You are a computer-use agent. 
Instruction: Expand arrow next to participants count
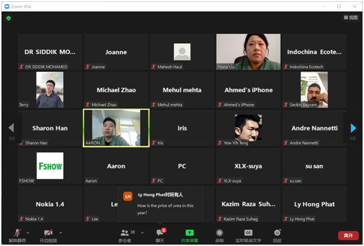pos(142,232)
